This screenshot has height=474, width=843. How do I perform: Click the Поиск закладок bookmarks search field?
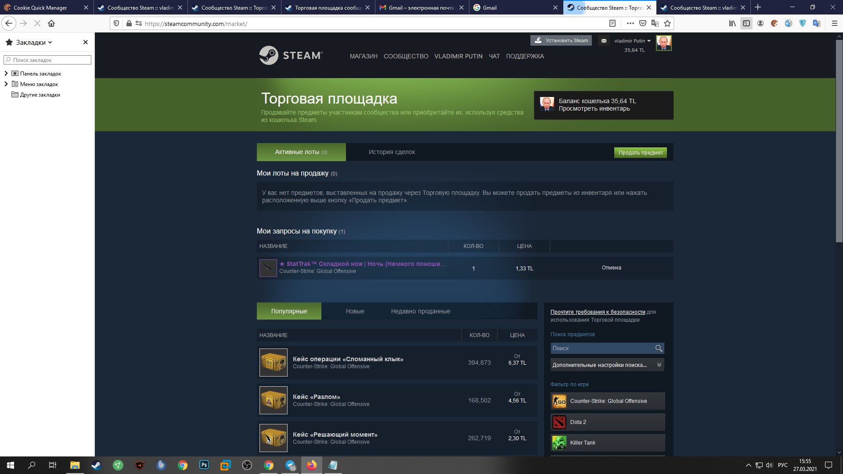click(47, 60)
